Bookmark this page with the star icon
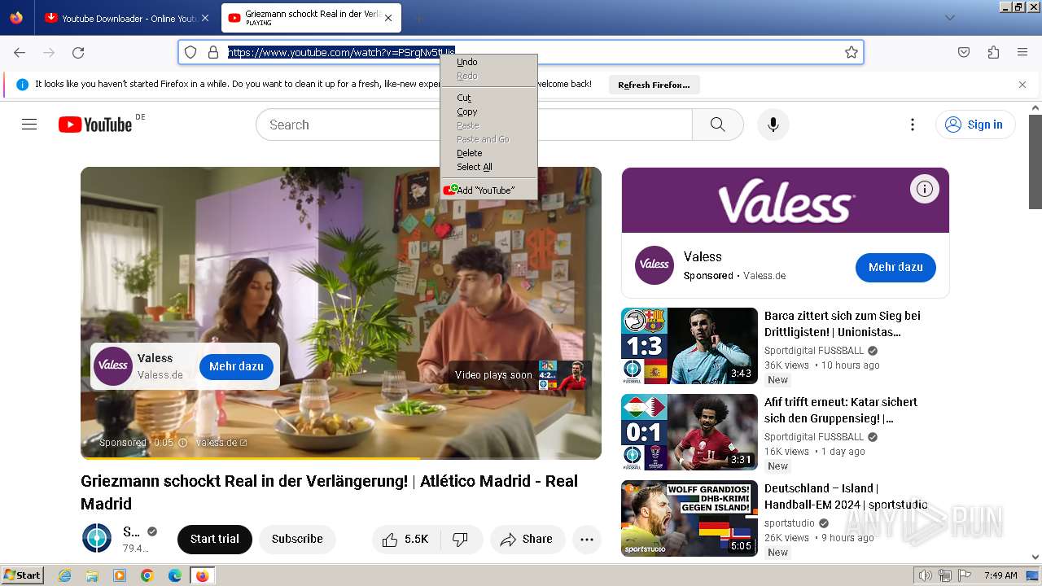1042x586 pixels. tap(852, 52)
